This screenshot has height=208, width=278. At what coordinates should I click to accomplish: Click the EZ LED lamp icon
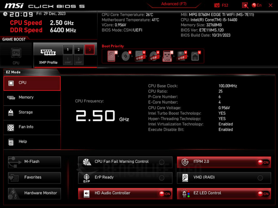pyautogui.click(x=186, y=194)
